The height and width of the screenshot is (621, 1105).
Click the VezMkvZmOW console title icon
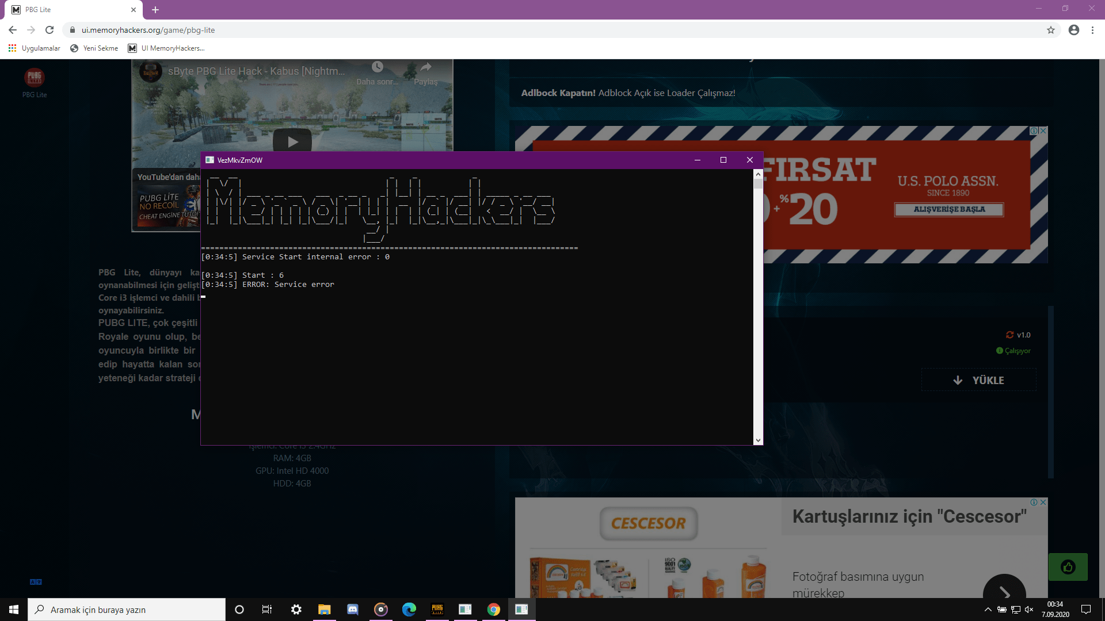(x=209, y=160)
